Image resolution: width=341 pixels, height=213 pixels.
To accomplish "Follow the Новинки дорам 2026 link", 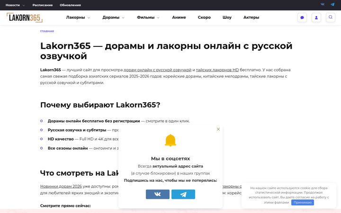I will coord(61,186).
